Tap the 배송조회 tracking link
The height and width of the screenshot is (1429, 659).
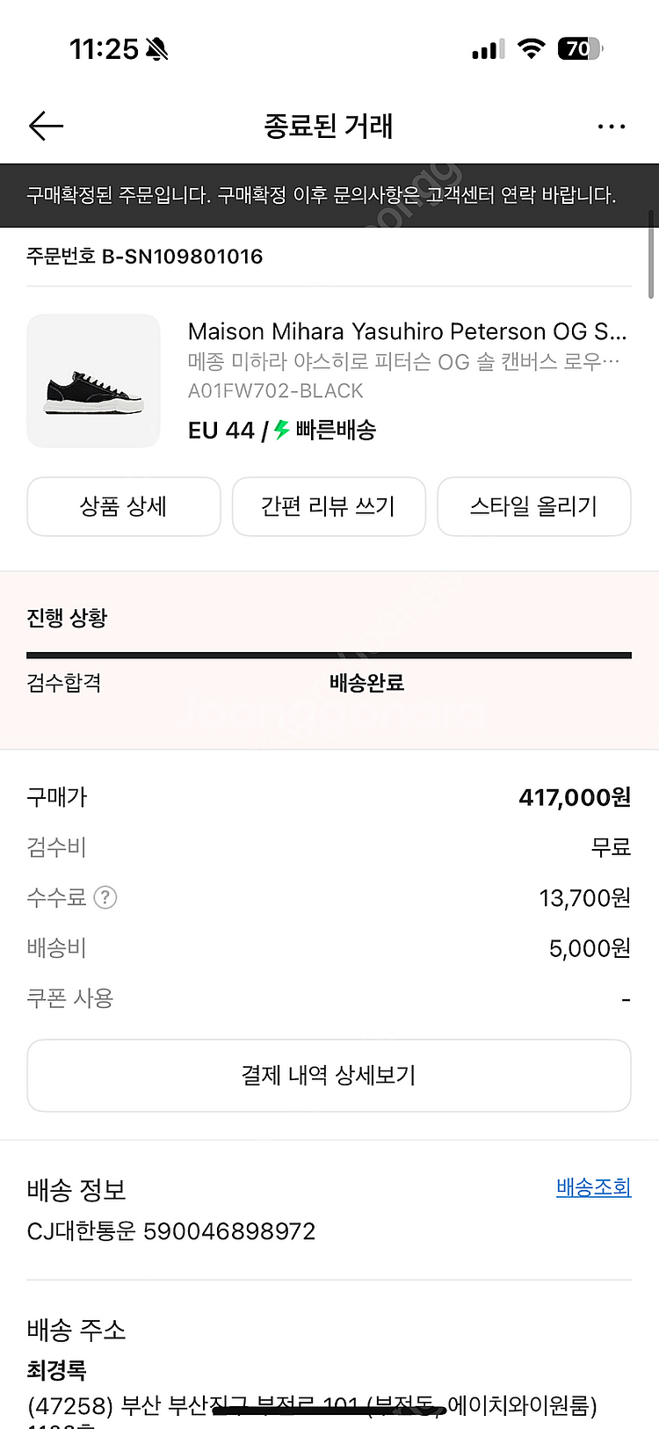[x=593, y=1187]
